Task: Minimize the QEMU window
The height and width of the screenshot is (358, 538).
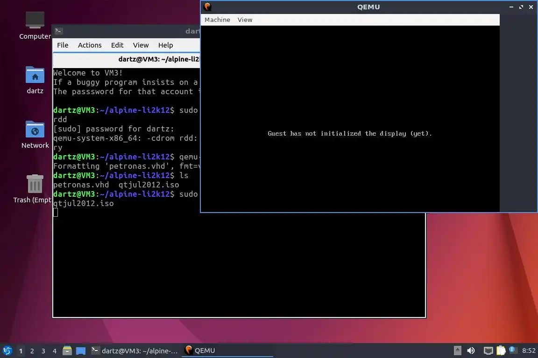Action: click(x=511, y=7)
